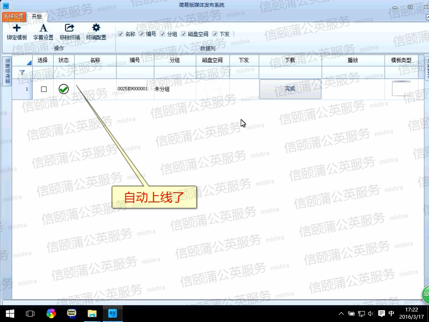The image size is (429, 322).
Task: Click the filter funnel icon in grid
Action: [22, 73]
